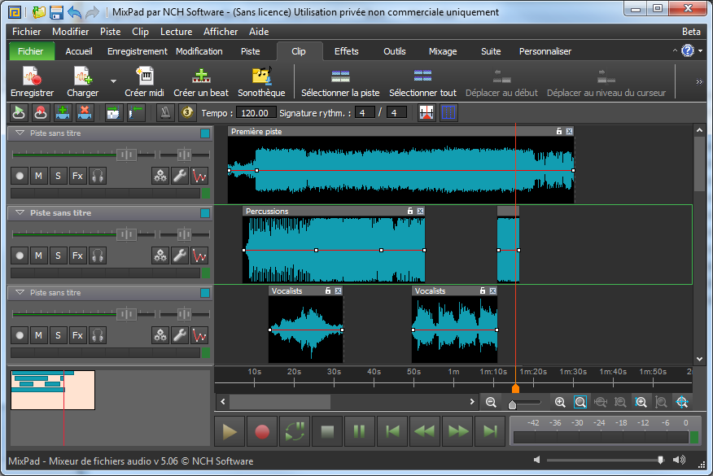
Task: Click the Charger load audio icon
Action: (83, 82)
